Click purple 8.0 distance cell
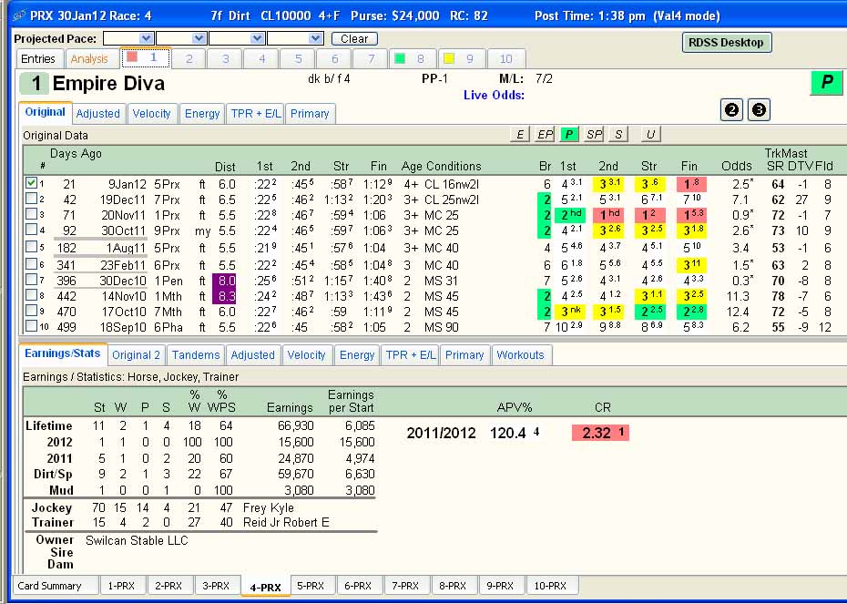The height and width of the screenshot is (604, 847). [224, 281]
